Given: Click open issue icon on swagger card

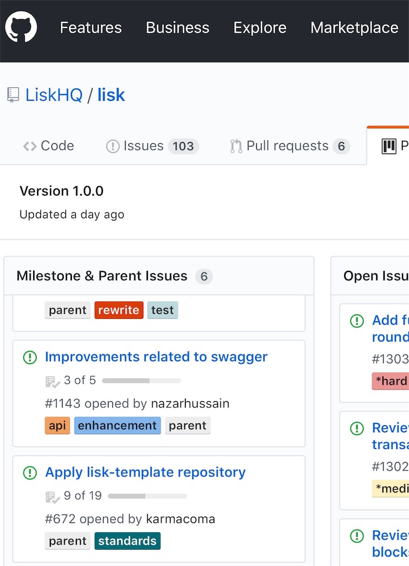Looking at the screenshot, I should (x=30, y=358).
